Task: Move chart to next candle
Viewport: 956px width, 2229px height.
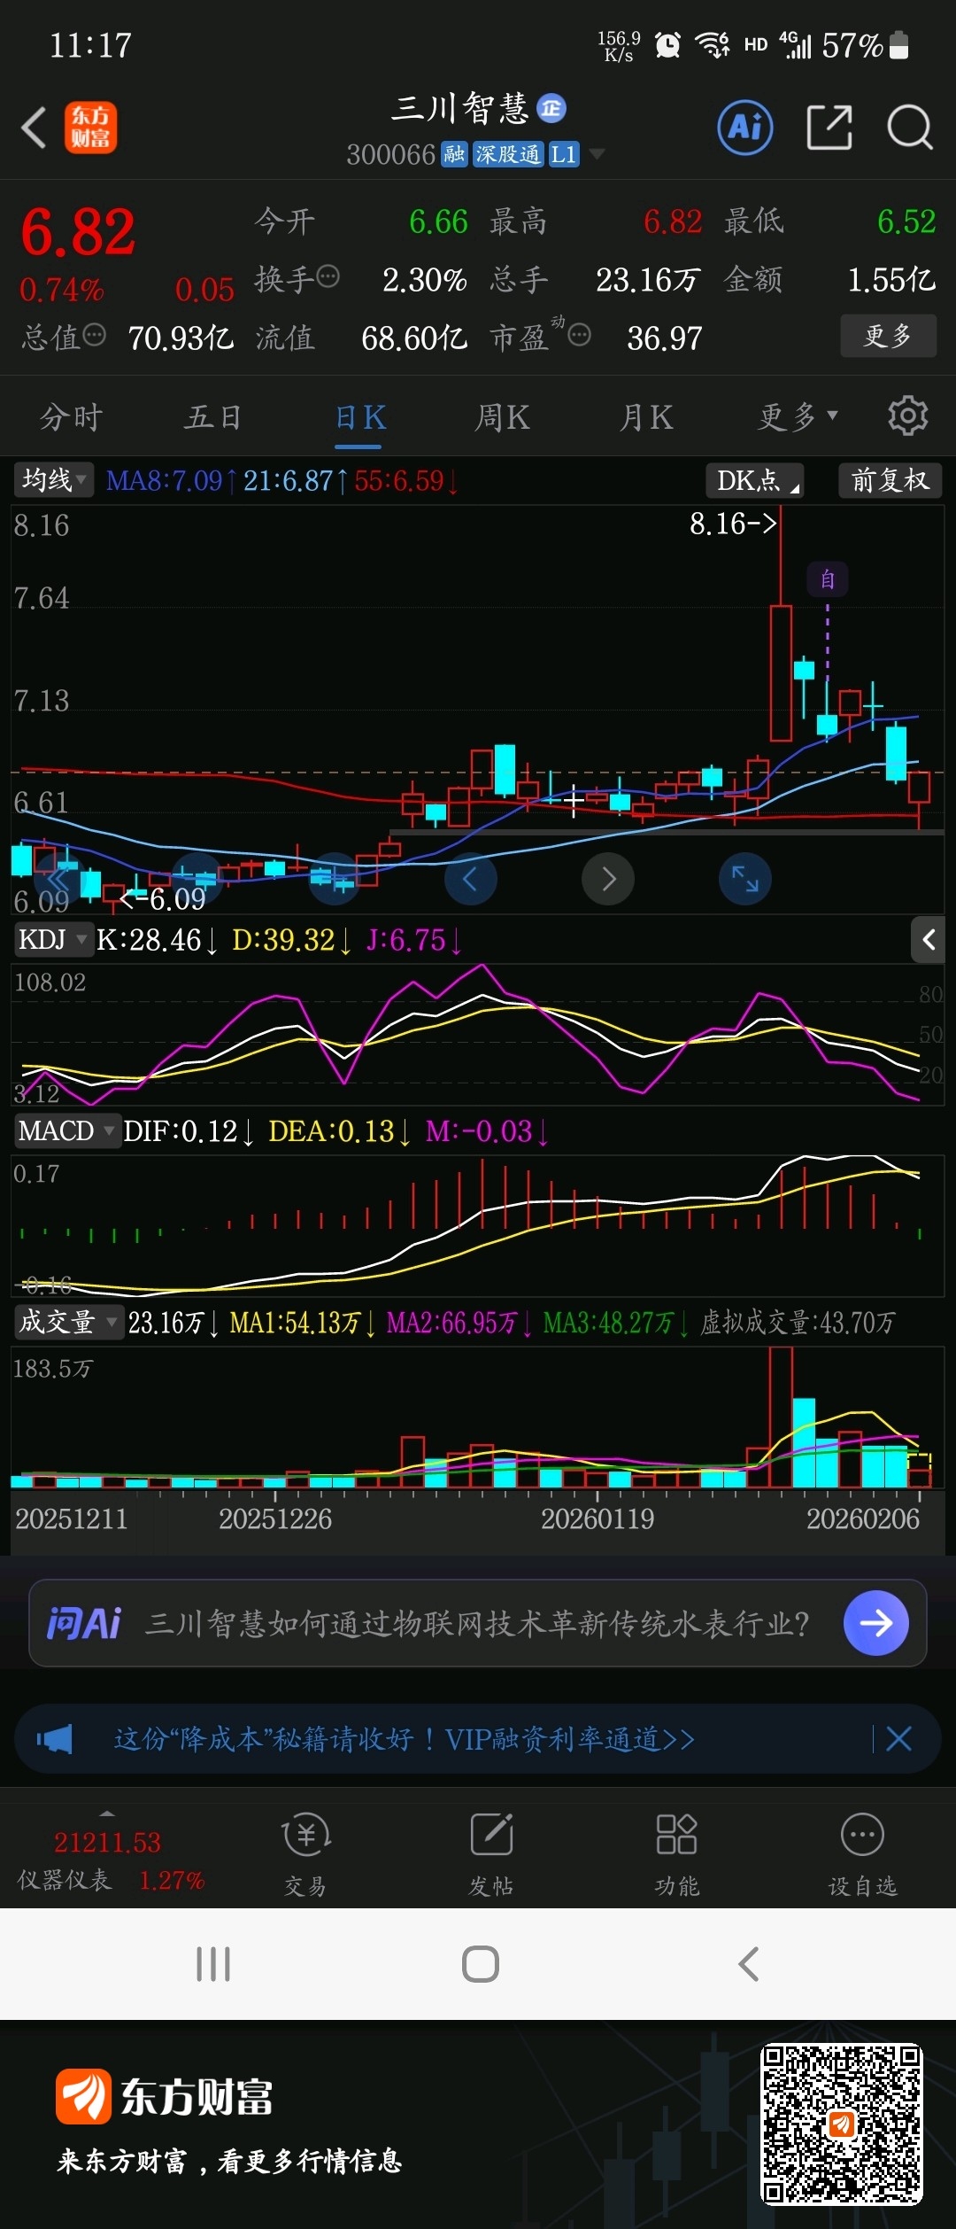Action: point(608,879)
